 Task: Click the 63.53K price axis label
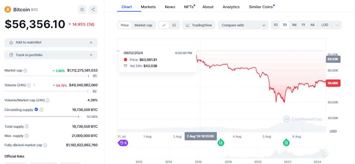(333, 59)
